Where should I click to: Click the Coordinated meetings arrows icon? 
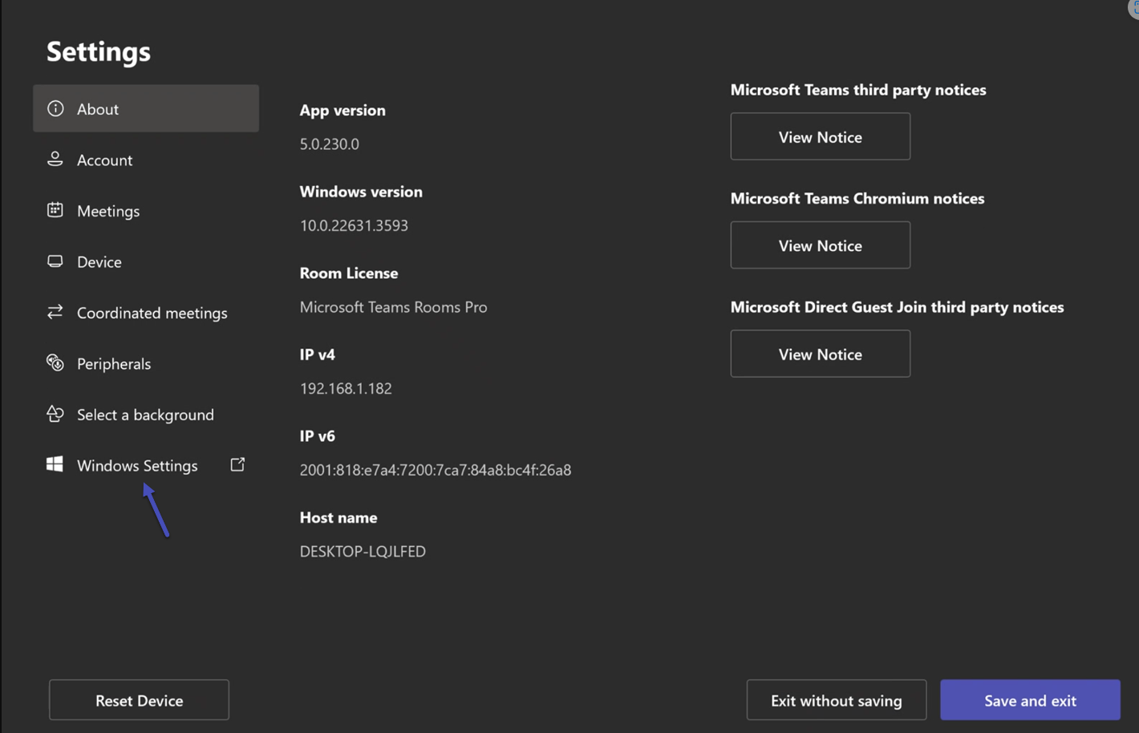[55, 312]
